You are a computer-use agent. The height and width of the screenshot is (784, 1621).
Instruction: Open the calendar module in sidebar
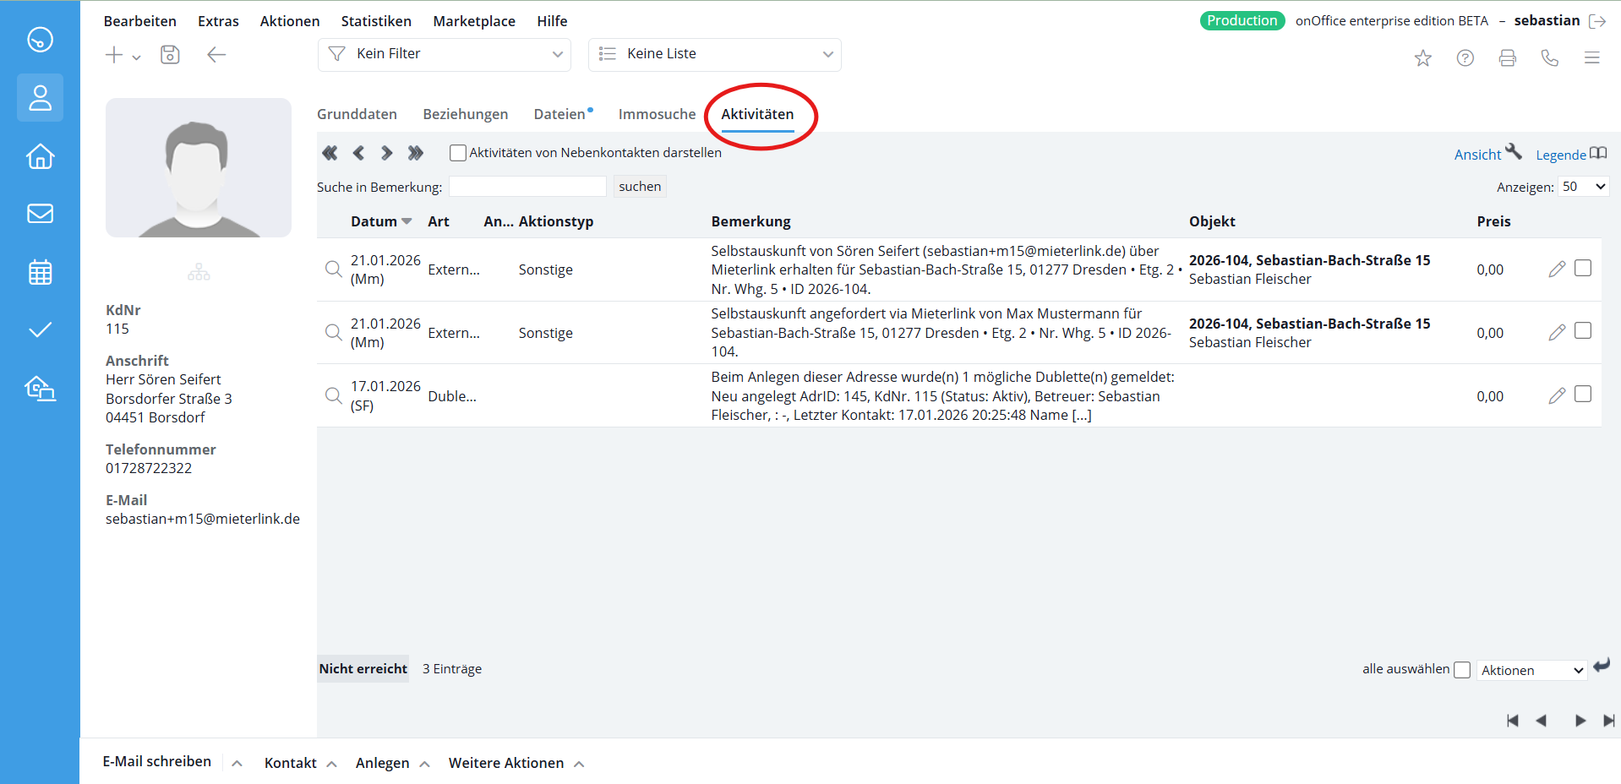(40, 272)
